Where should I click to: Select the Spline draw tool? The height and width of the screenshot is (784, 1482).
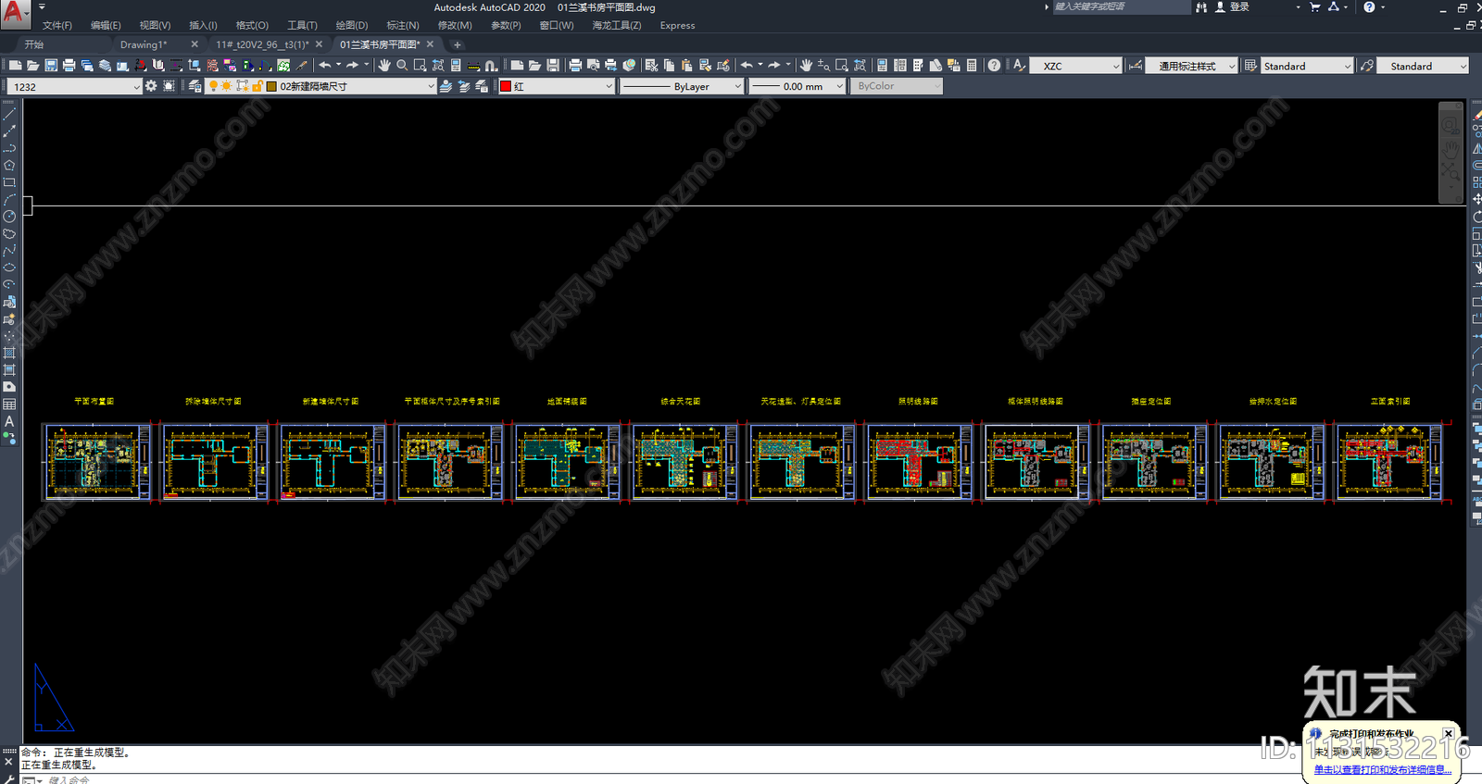9,251
